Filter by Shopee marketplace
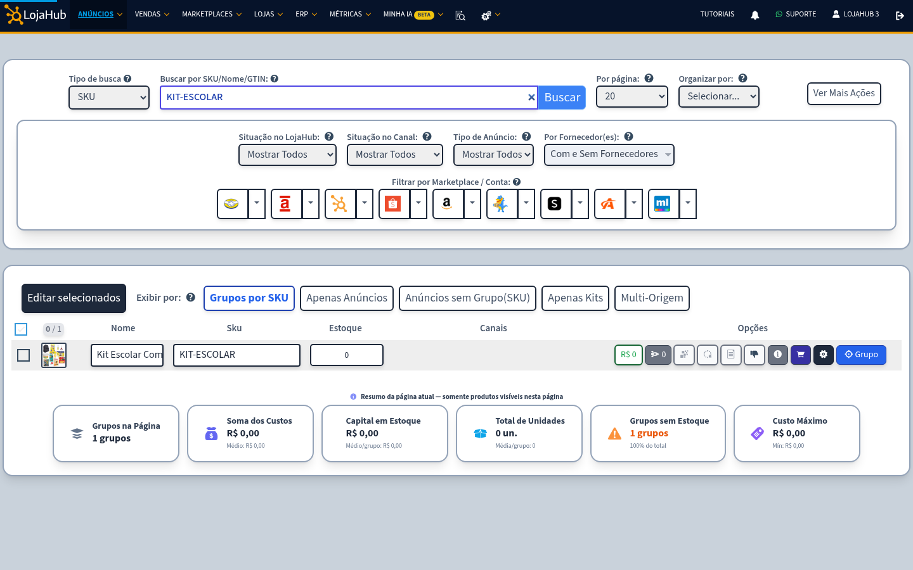913x570 pixels. click(394, 204)
